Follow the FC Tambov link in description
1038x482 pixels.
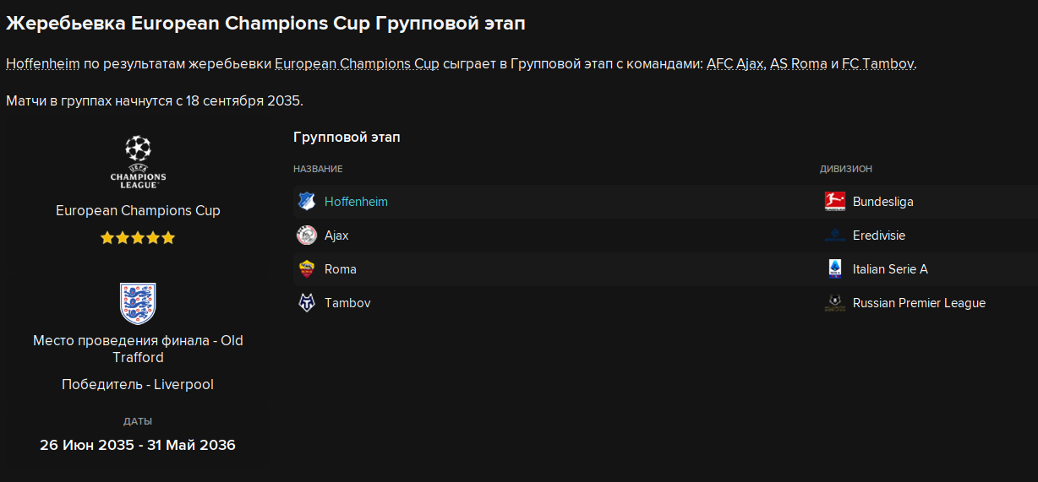877,64
